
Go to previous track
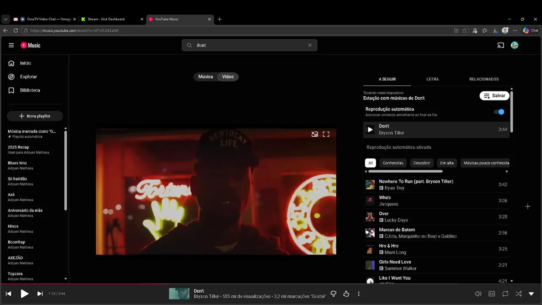click(x=8, y=294)
